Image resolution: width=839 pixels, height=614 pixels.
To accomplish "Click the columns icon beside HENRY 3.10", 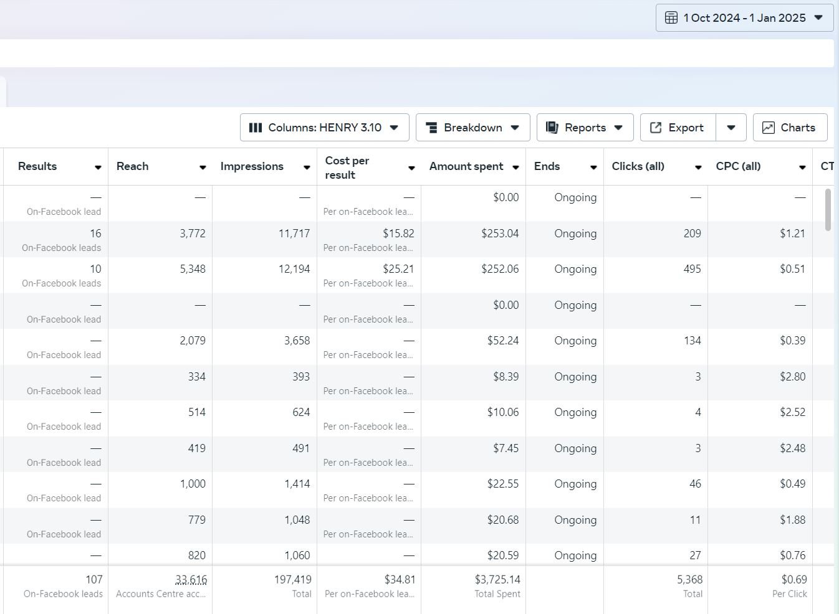I will [x=255, y=128].
